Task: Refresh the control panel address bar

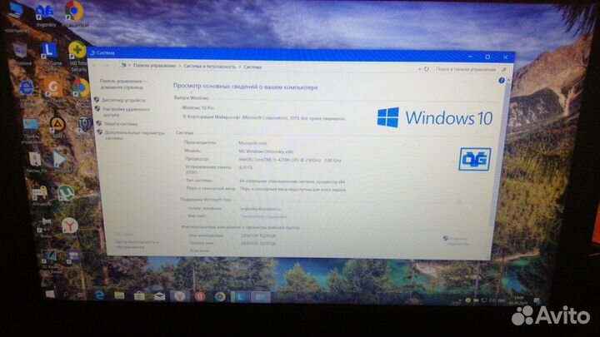Action: (x=427, y=69)
